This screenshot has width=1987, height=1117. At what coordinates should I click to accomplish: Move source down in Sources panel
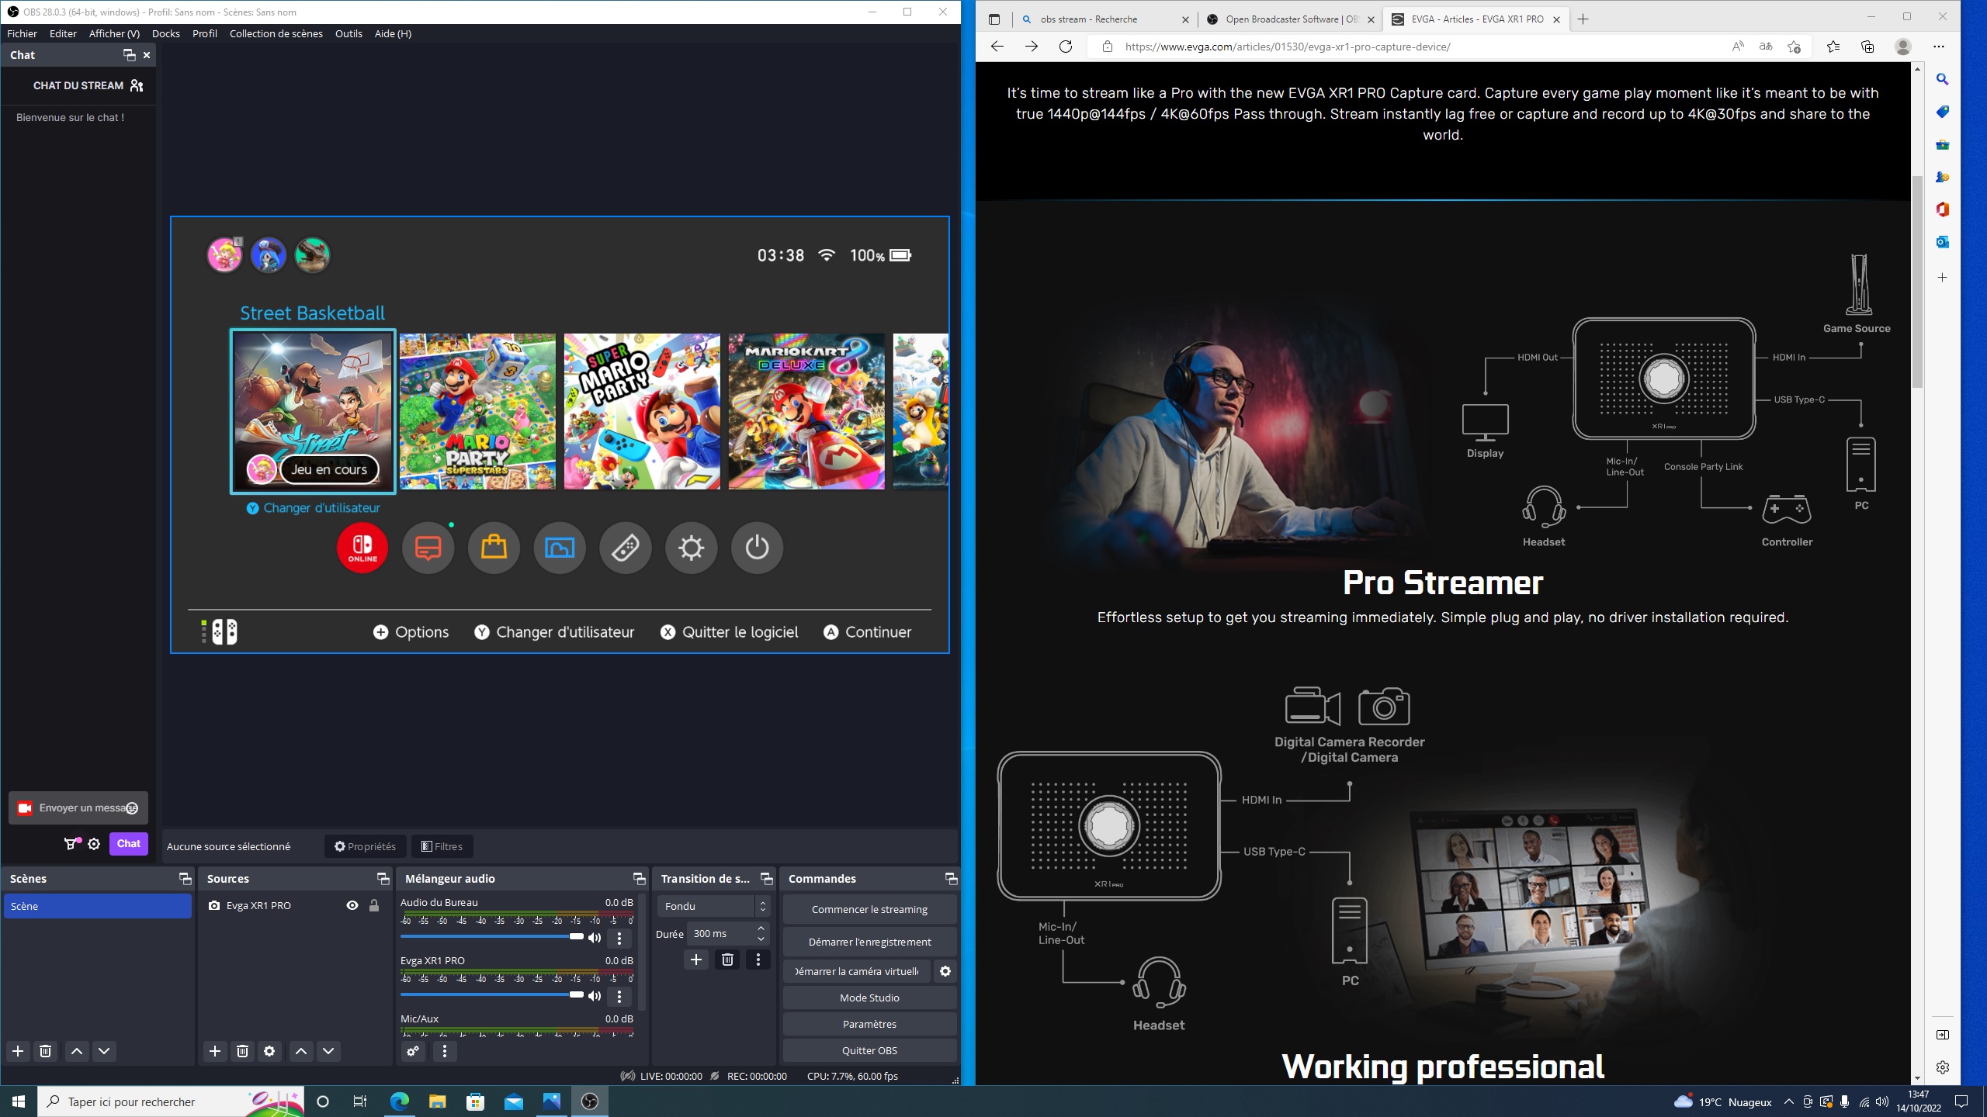click(x=328, y=1051)
